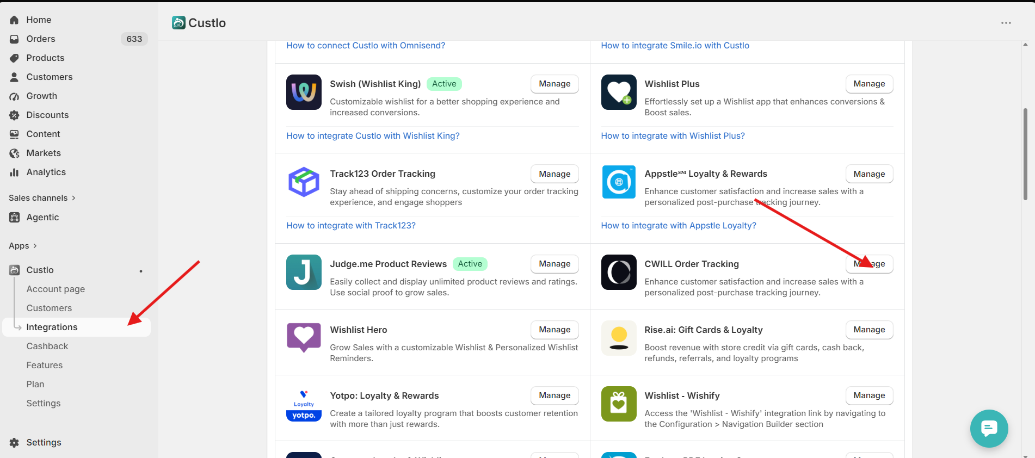Screen dimensions: 1035x458
Task: Click the page vertical scrollbar thumb
Action: click(x=1025, y=154)
